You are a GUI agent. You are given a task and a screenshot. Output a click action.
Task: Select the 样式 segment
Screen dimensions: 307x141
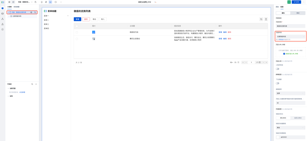(298, 13)
